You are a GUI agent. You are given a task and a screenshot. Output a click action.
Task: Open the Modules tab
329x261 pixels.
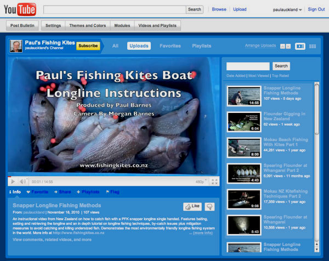pyautogui.click(x=122, y=26)
